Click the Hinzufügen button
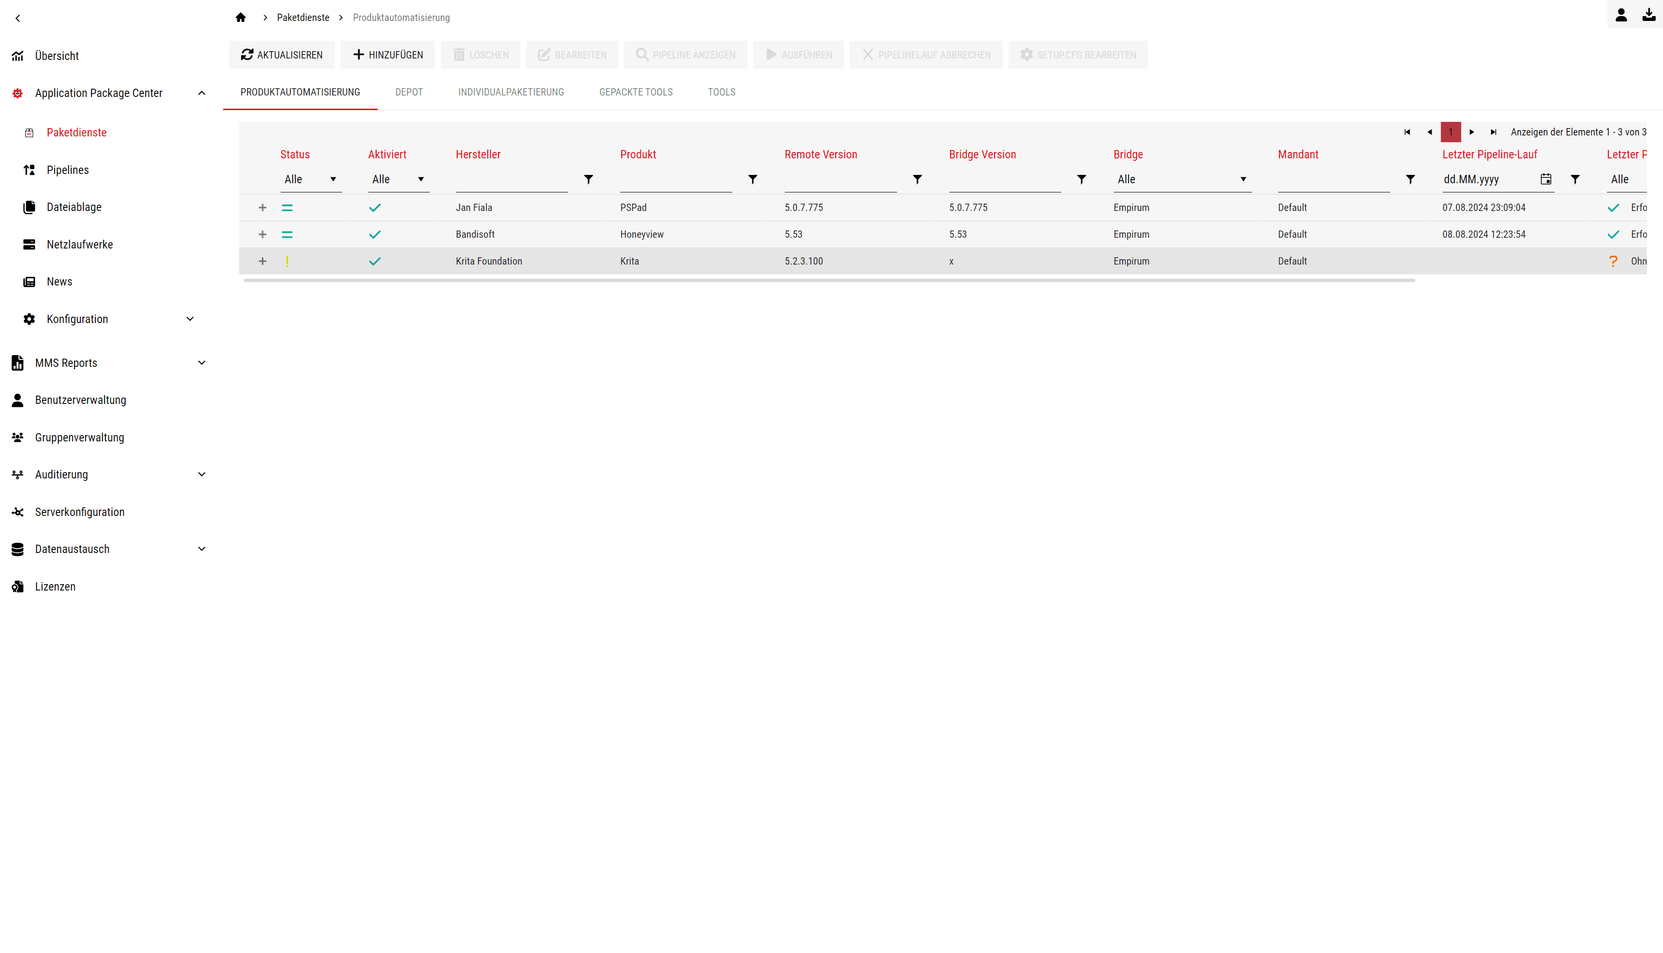 [387, 55]
